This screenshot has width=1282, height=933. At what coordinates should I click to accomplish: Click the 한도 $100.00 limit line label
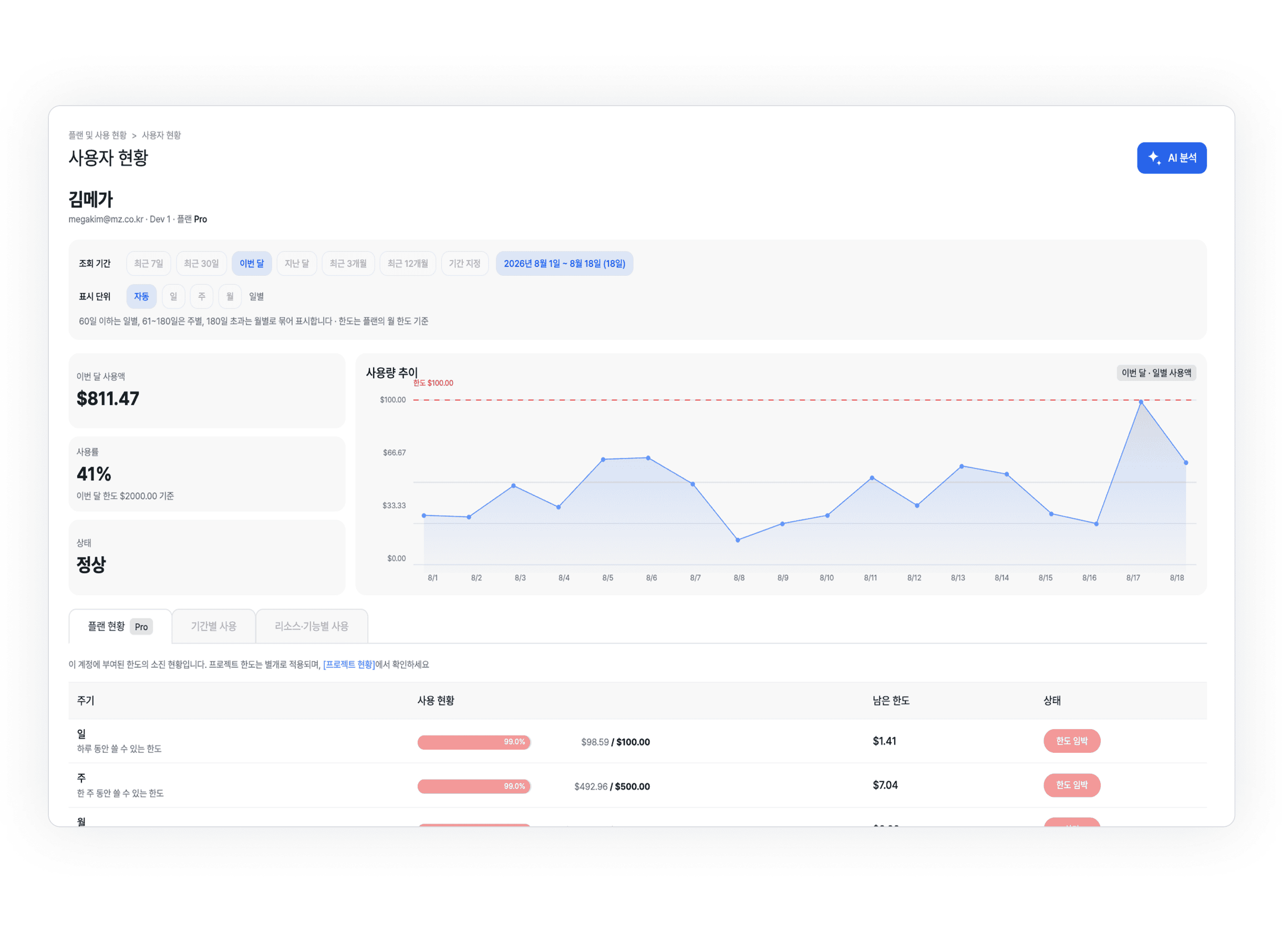433,383
